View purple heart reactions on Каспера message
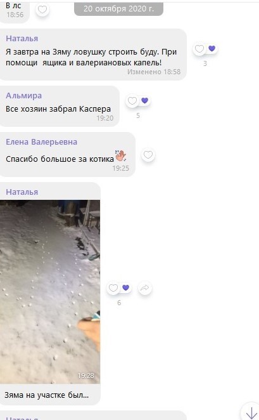This screenshot has height=420, width=259. point(144,100)
